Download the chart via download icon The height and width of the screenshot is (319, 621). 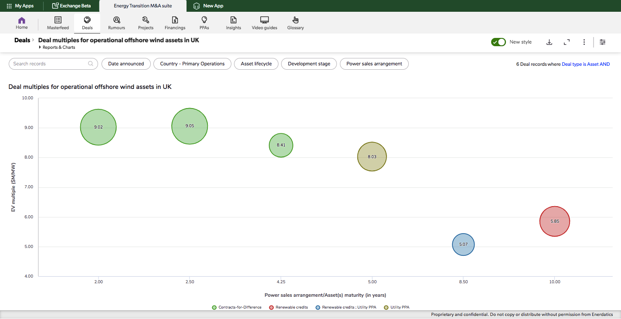click(x=550, y=42)
